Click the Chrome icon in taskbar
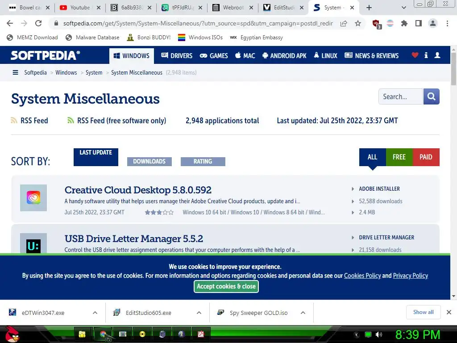 [103, 334]
